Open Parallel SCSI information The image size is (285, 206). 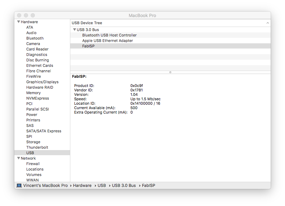click(x=38, y=109)
